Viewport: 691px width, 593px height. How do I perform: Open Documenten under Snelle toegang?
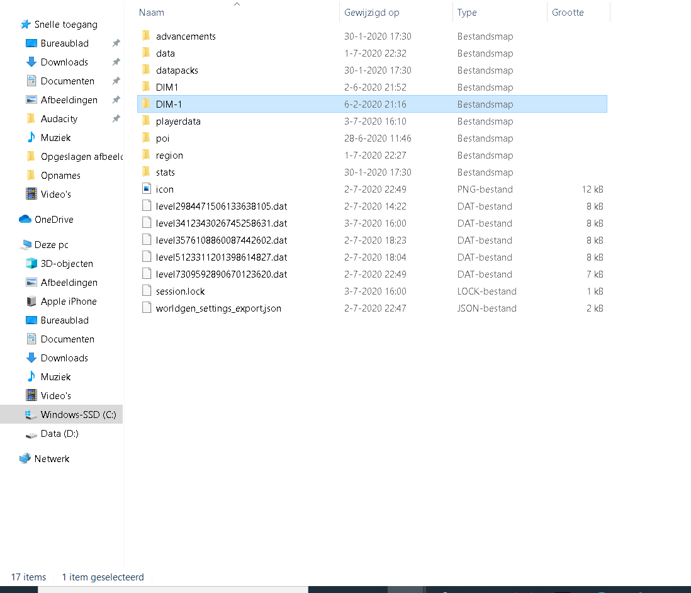point(67,81)
